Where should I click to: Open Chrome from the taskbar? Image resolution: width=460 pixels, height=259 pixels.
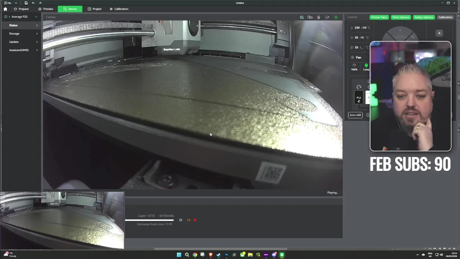[x=195, y=255]
